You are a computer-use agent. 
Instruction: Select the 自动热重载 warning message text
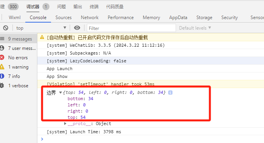(97, 37)
